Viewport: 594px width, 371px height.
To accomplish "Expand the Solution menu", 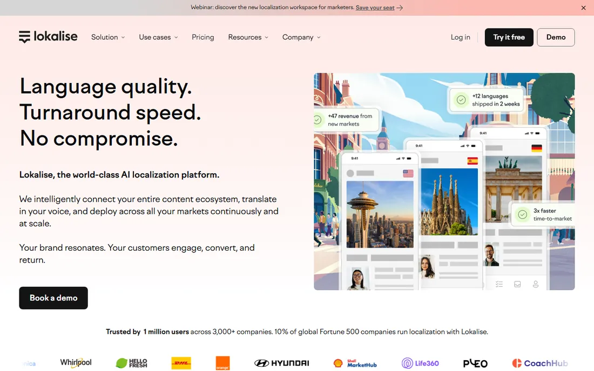I will click(x=108, y=37).
